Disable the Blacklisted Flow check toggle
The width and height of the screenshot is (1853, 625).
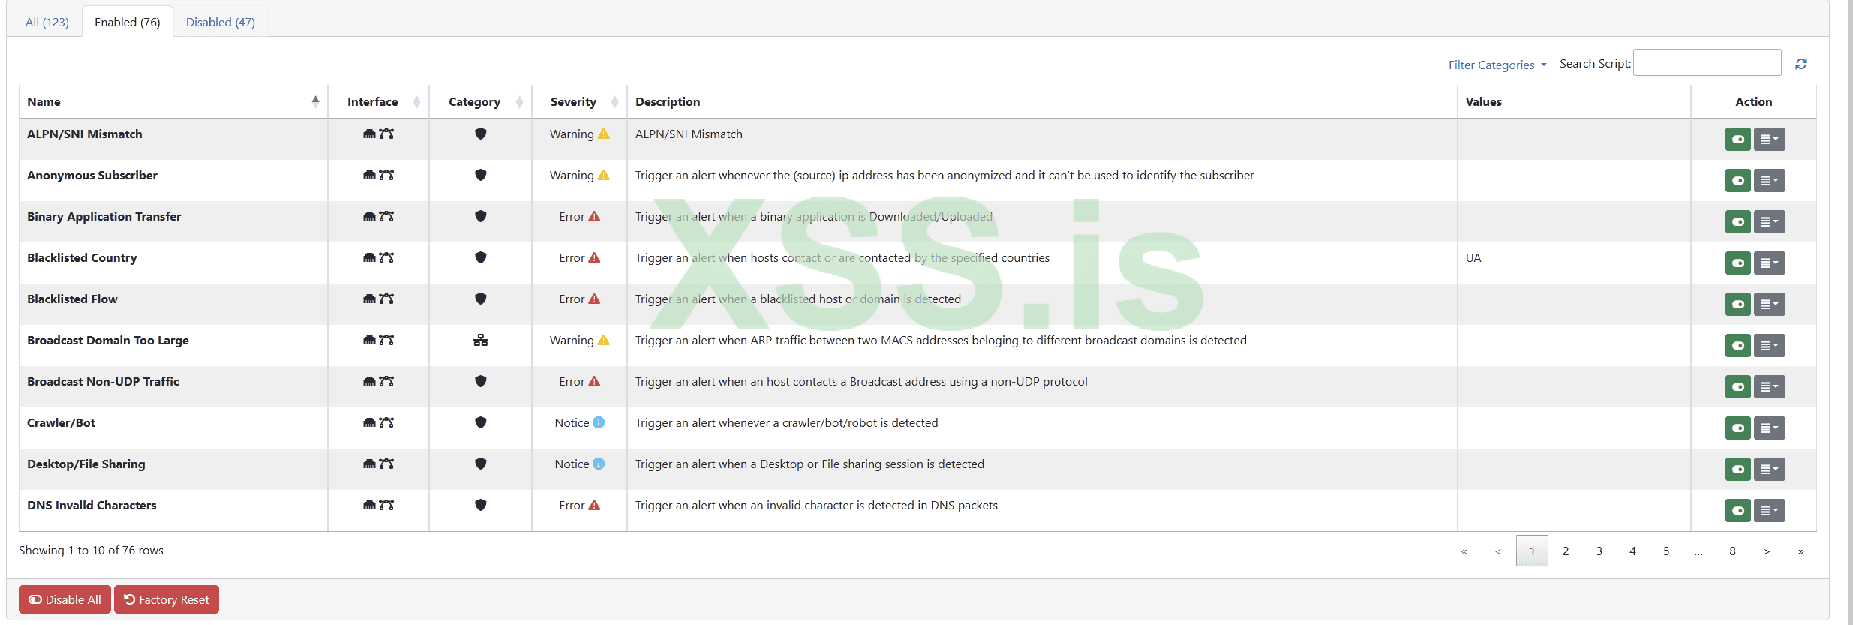click(x=1737, y=305)
